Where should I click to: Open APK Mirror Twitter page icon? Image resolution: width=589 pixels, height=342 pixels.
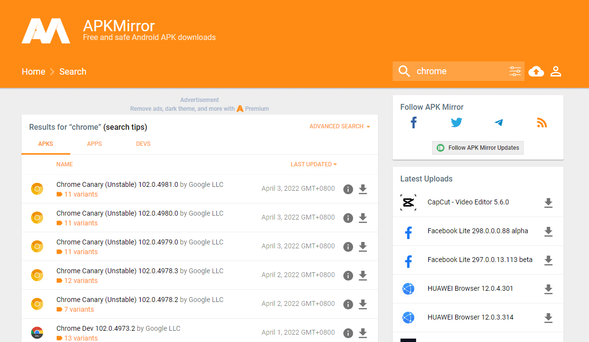click(456, 122)
